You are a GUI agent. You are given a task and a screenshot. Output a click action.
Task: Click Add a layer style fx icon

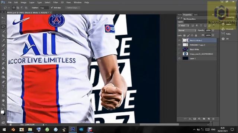click(190, 119)
